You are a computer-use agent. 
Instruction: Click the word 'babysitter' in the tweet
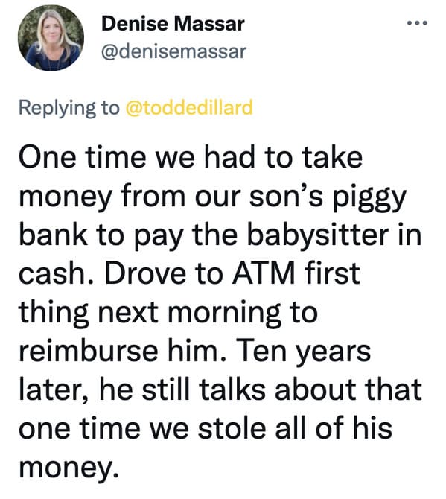(318, 236)
